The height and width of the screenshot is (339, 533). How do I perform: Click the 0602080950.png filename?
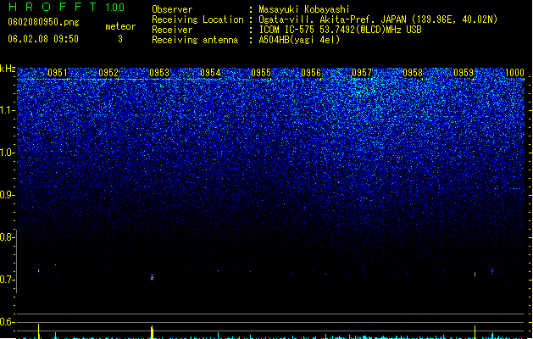coord(43,22)
